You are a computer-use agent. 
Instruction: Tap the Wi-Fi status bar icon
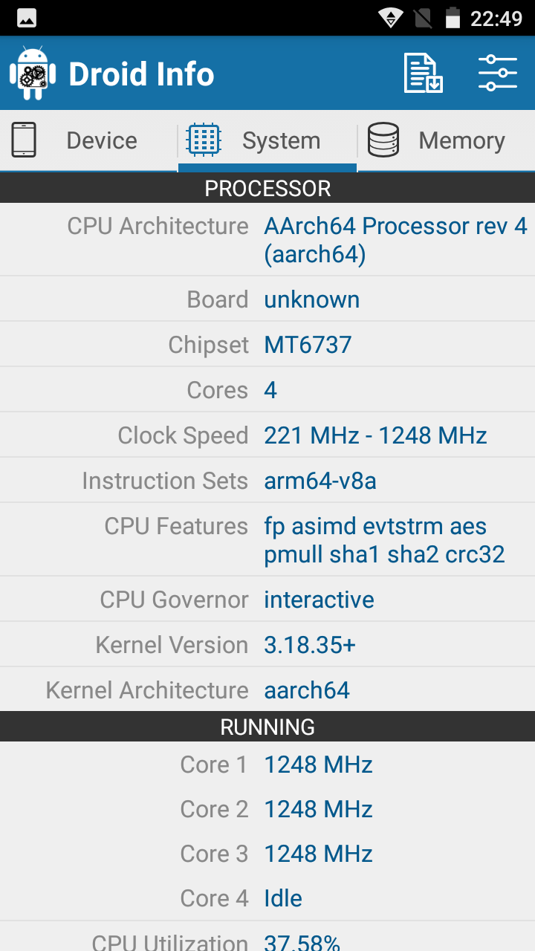click(389, 18)
